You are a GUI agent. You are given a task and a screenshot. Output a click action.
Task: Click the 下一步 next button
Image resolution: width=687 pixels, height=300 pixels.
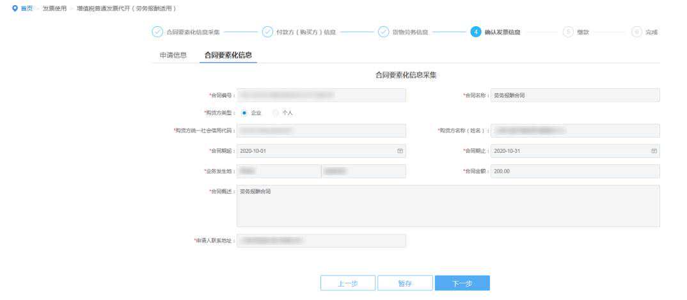[462, 283]
